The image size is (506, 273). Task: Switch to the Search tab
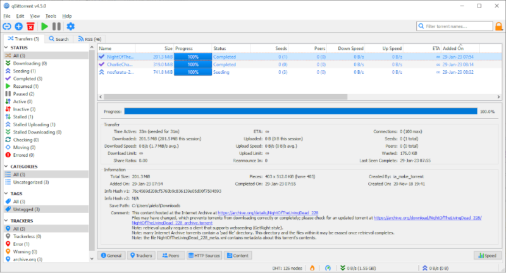tap(59, 39)
